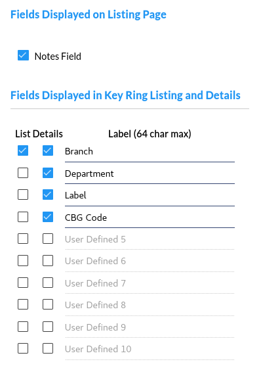Image resolution: width=261 pixels, height=368 pixels.
Task: Check the Details box for User Defined 6
Action: [x=48, y=261]
